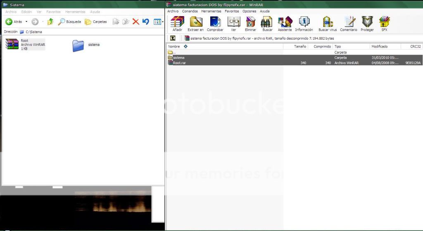Sort by Comprimido column header
Image resolution: width=423 pixels, height=231 pixels.
pos(320,46)
